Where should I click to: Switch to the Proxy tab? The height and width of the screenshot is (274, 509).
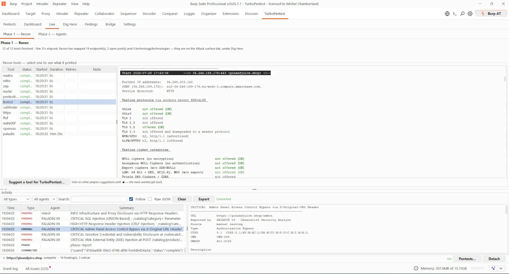tap(46, 14)
